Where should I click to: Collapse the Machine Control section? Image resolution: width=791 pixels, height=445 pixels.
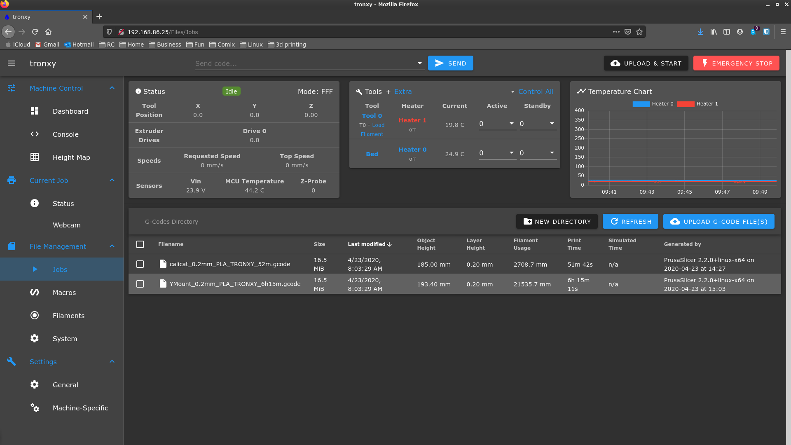[112, 88]
